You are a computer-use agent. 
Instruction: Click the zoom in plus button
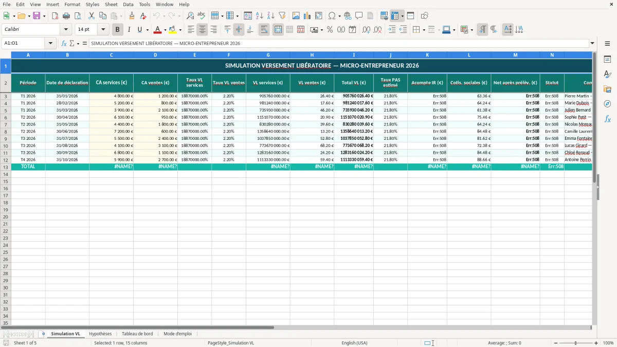click(x=596, y=343)
